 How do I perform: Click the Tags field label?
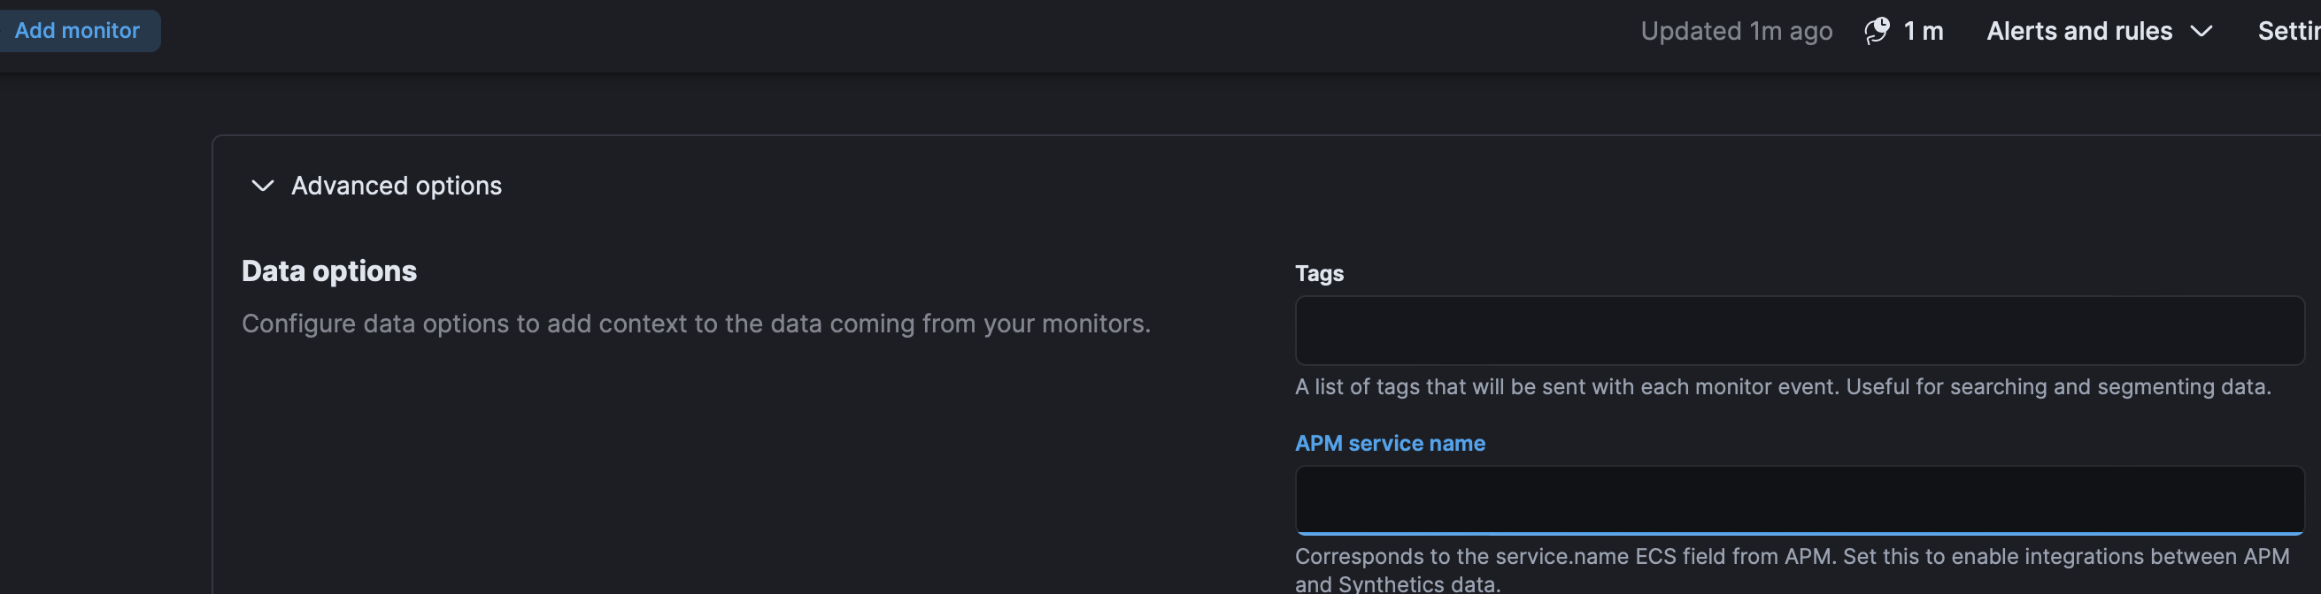[1318, 273]
